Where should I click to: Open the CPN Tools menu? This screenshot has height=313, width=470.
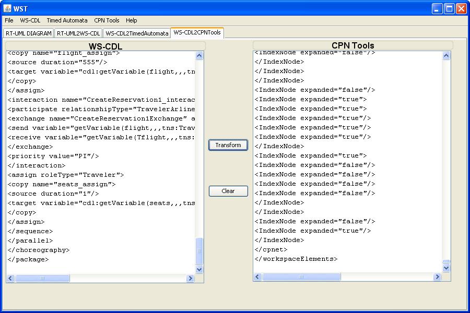(107, 20)
